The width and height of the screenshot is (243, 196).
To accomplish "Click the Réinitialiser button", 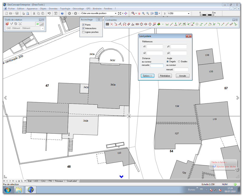I will click(165, 76).
